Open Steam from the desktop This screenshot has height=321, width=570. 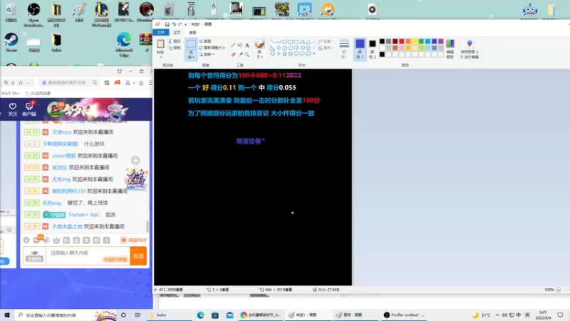click(11, 43)
